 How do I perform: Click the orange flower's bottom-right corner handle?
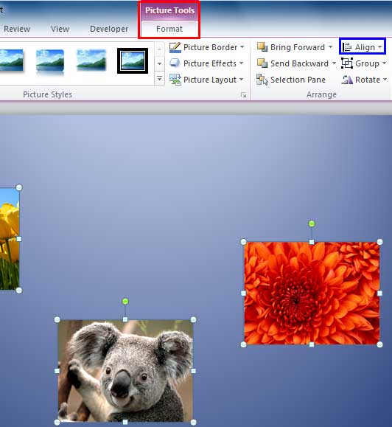pos(380,344)
